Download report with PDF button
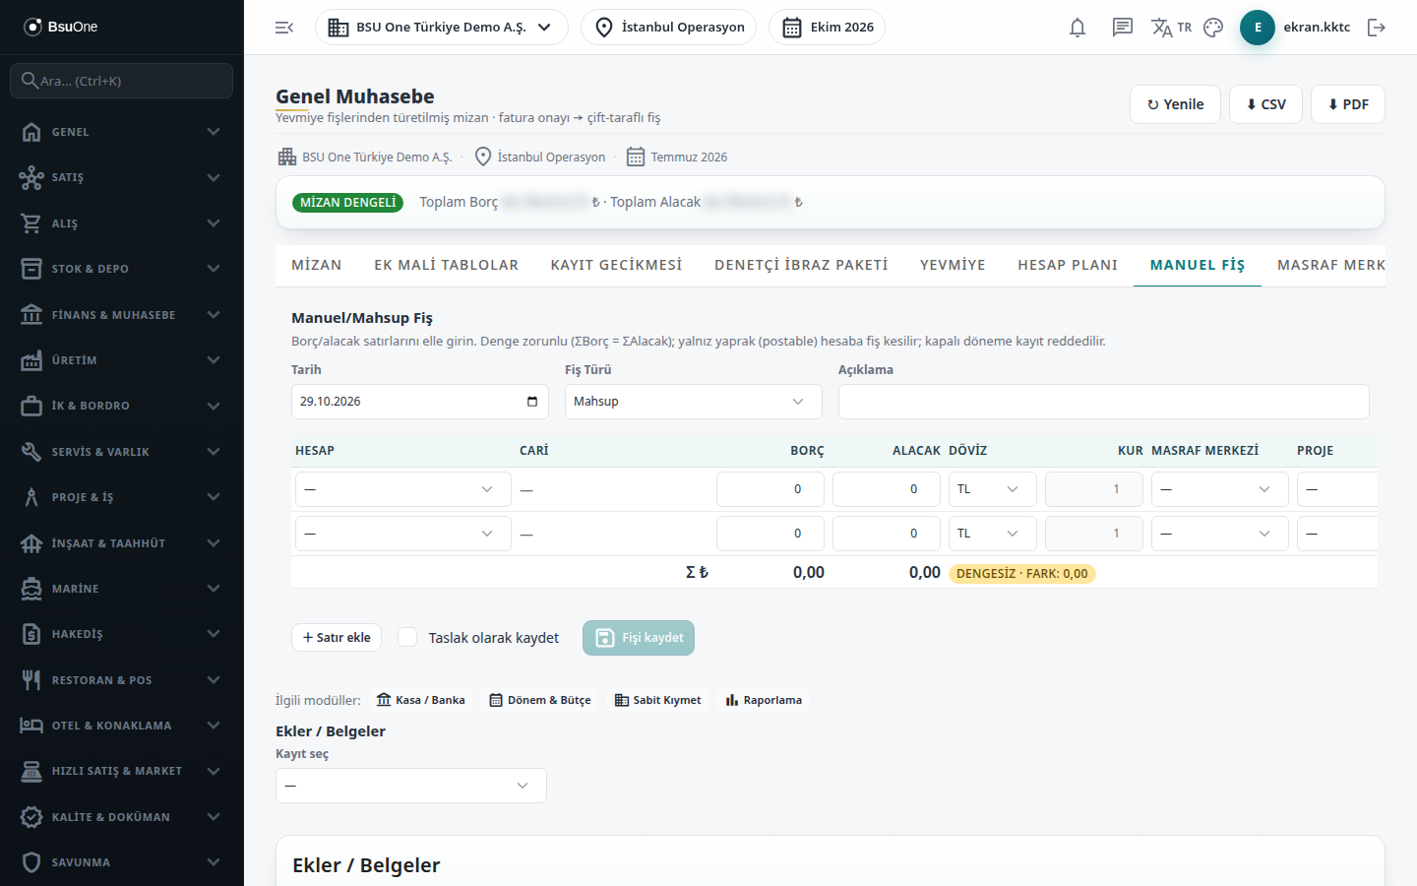The height and width of the screenshot is (886, 1417). click(1348, 104)
